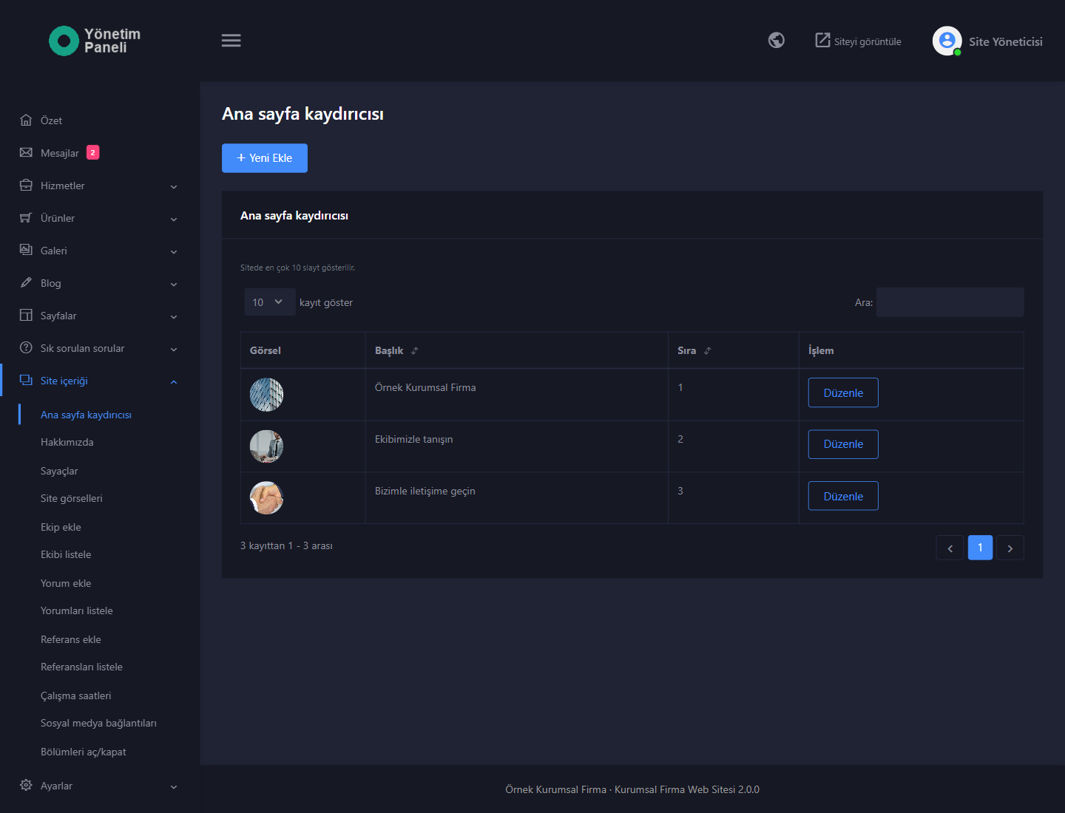Click Düzenle for Bizimle iletişime geçin

[843, 496]
